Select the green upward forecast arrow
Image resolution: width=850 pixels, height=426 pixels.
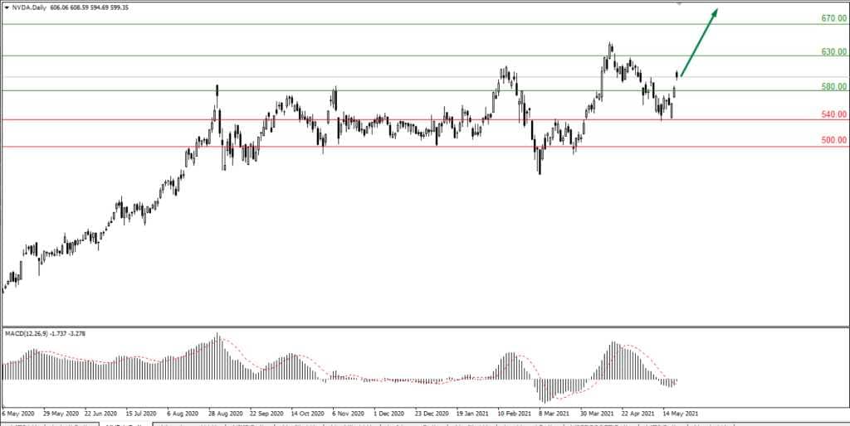(699, 42)
